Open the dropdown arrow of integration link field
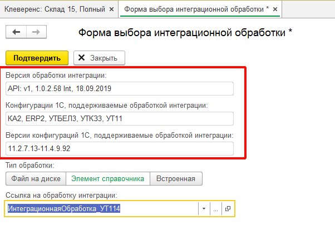Viewport: 335px width, 225px height. [204, 208]
